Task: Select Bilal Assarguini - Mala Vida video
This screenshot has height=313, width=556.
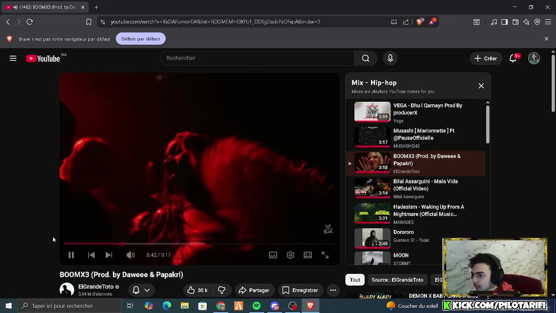Action: click(415, 189)
